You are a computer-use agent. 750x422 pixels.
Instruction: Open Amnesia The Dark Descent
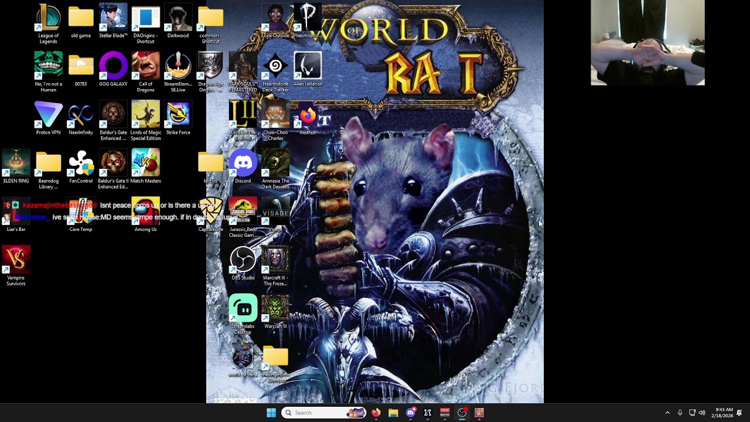click(x=275, y=169)
